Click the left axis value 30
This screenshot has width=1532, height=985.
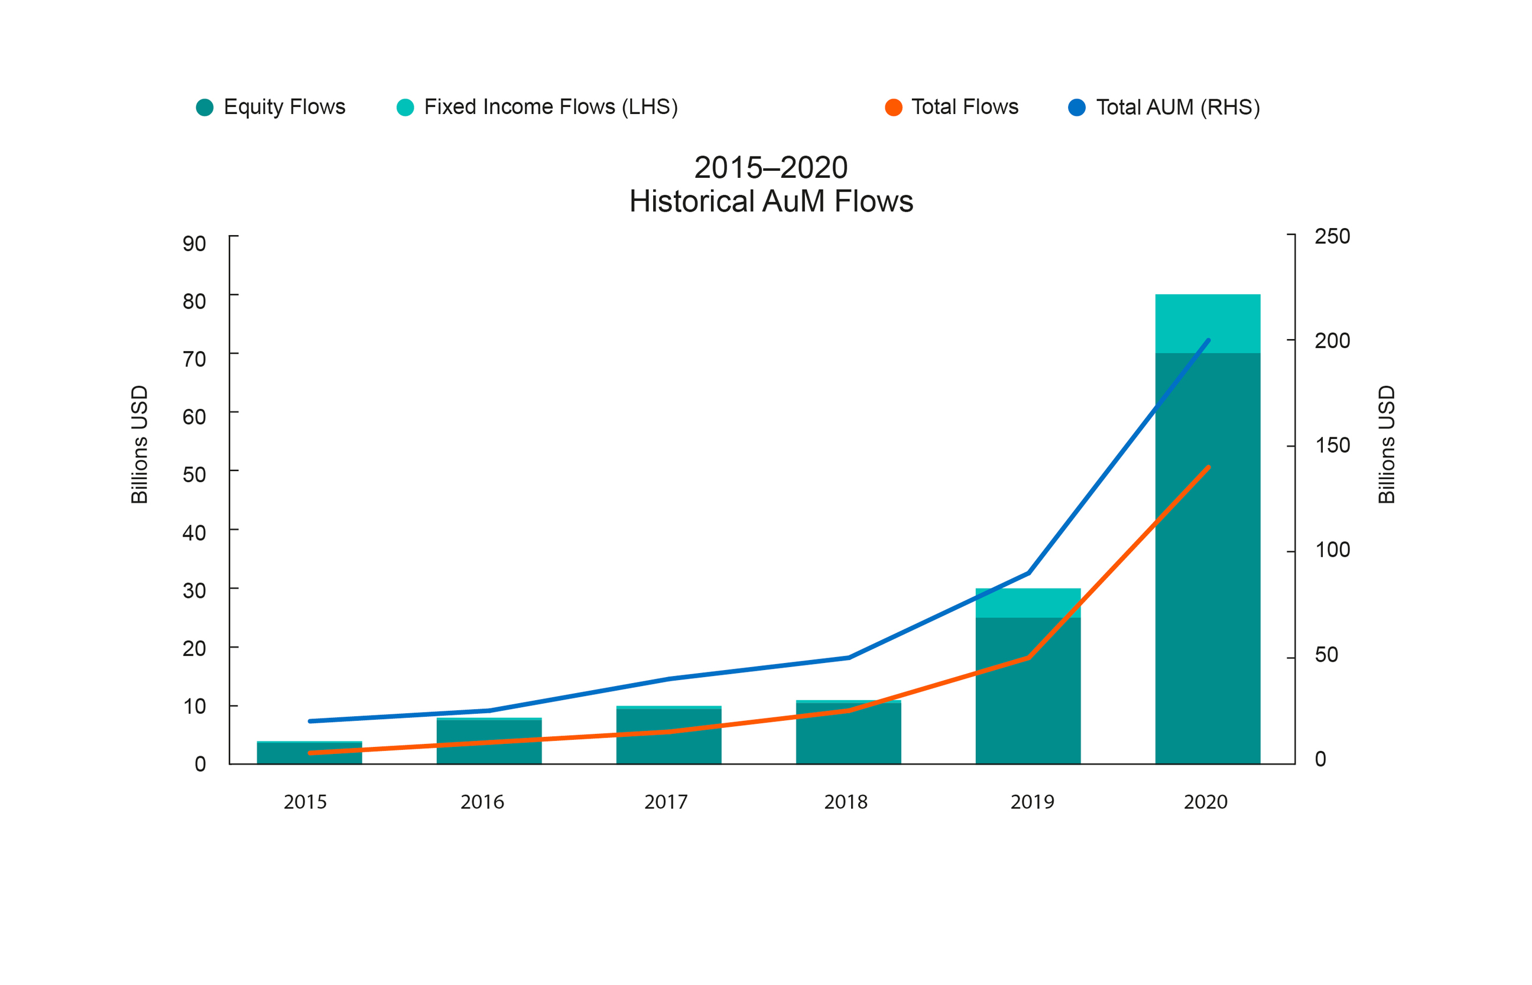coord(194,591)
